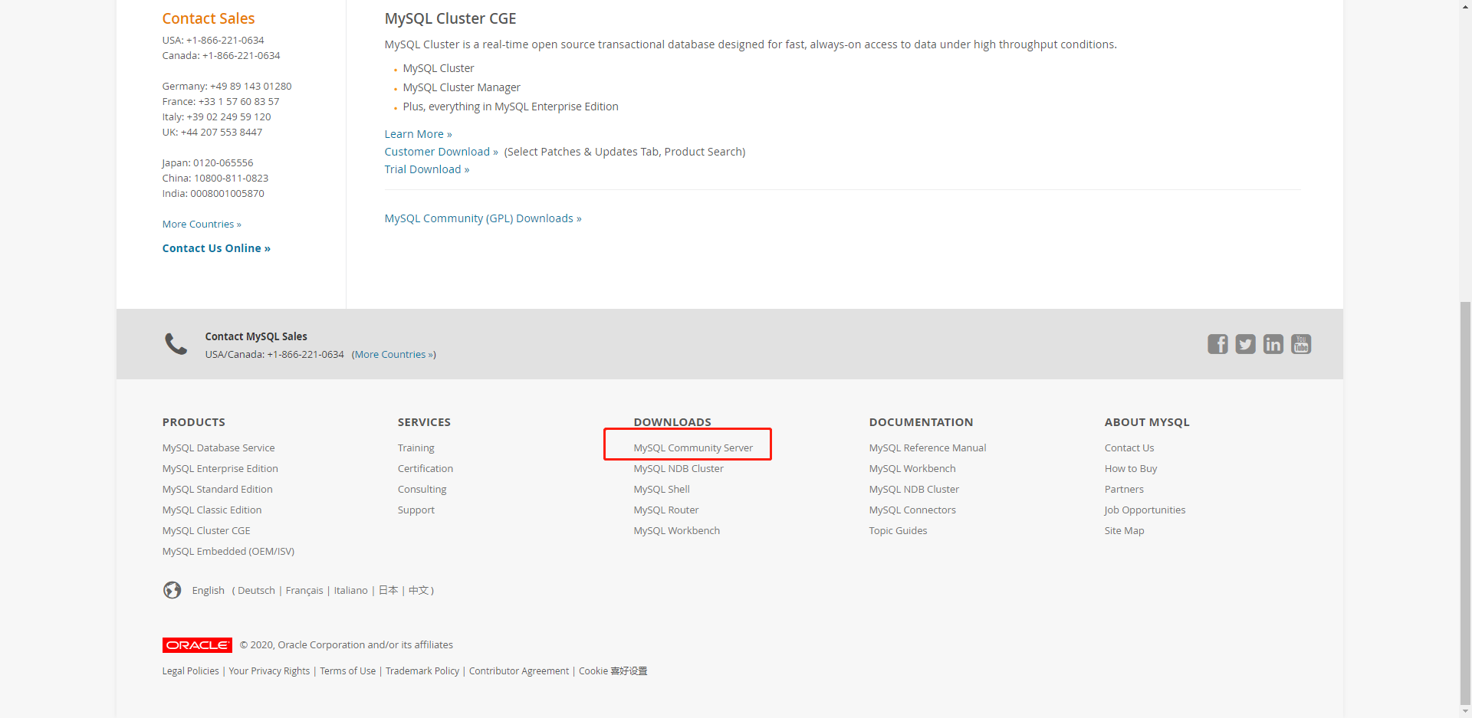The width and height of the screenshot is (1472, 718).
Task: Click the DOCUMENTATION footer heading
Action: coord(921,422)
